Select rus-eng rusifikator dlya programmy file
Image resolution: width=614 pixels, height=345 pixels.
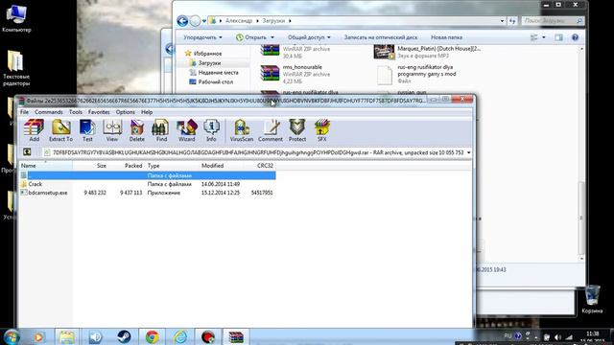click(x=416, y=75)
